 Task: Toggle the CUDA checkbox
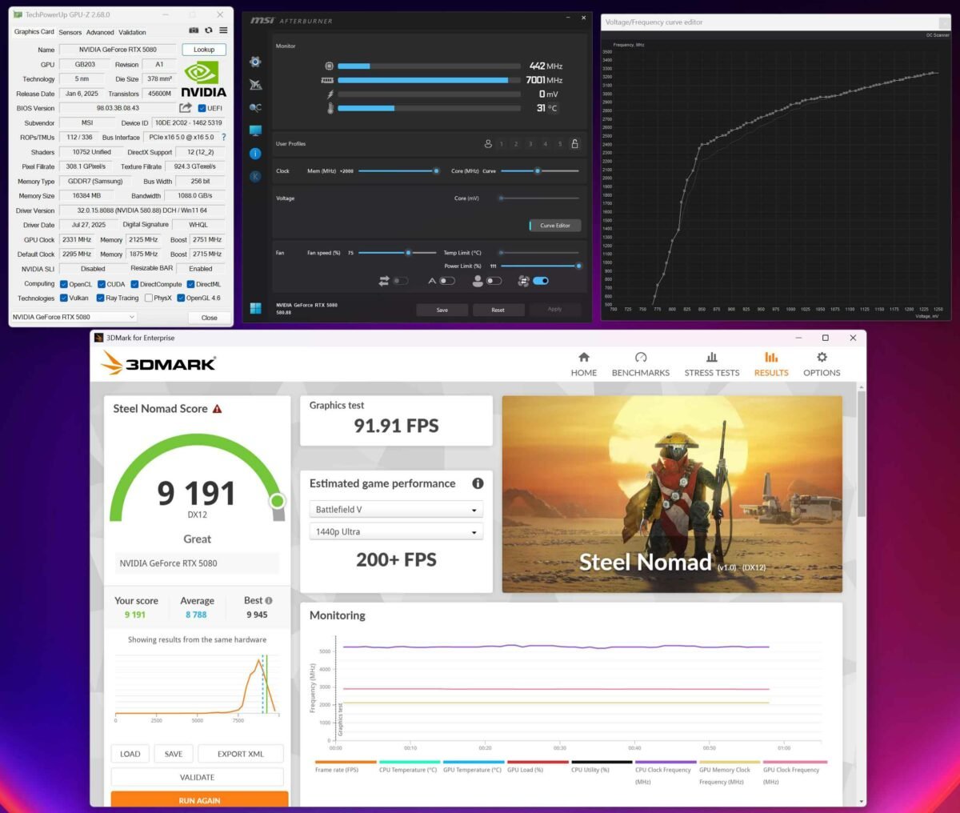coord(102,284)
